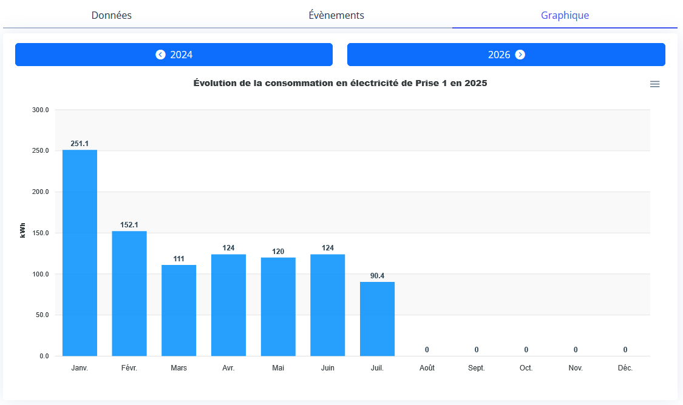The image size is (683, 405).
Task: Select the Mai bar showing 120
Action: click(278, 307)
